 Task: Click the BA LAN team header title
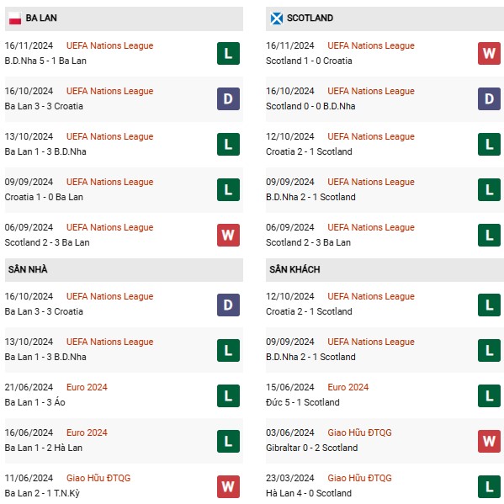tap(41, 18)
